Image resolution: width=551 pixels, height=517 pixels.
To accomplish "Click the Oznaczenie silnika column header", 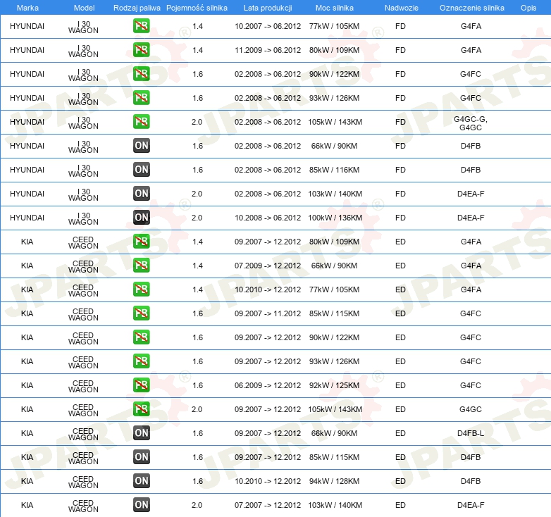I will pyautogui.click(x=471, y=8).
